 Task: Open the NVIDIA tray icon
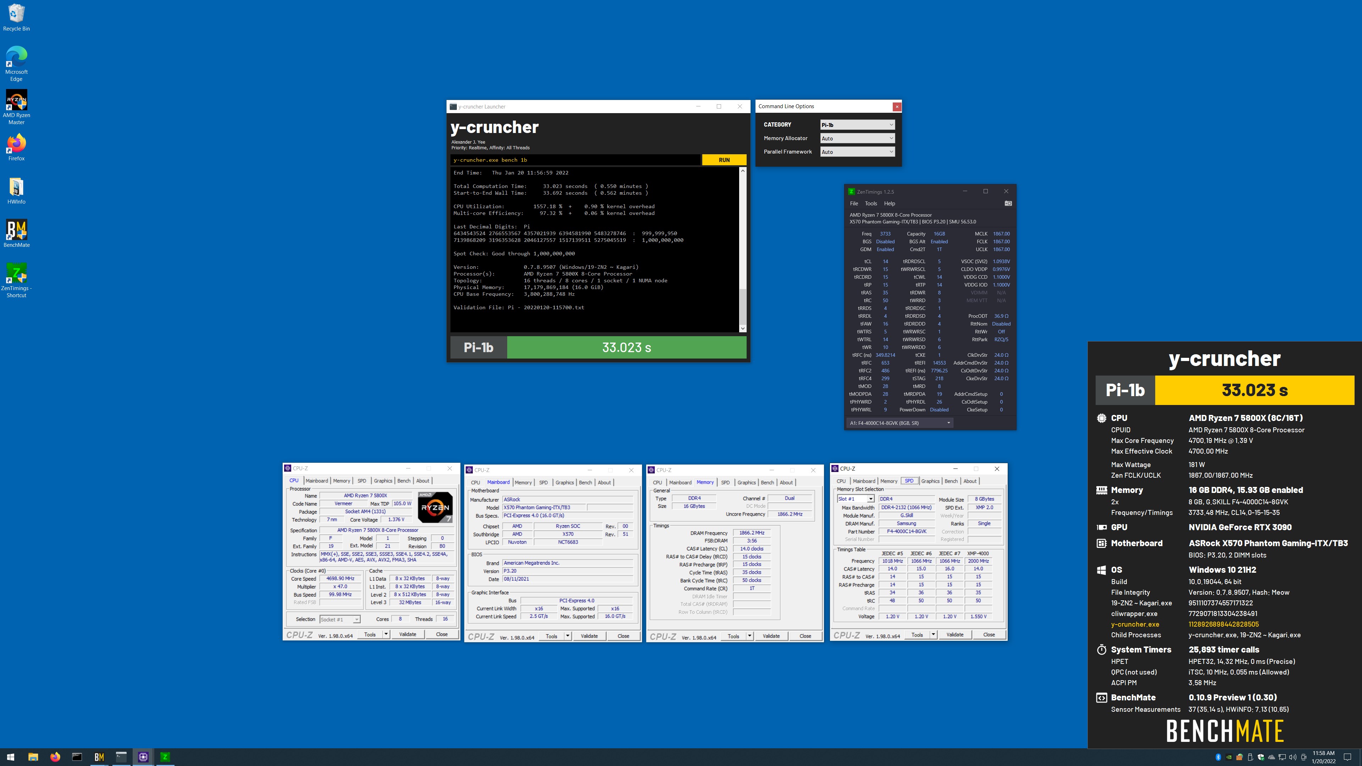coord(1229,757)
